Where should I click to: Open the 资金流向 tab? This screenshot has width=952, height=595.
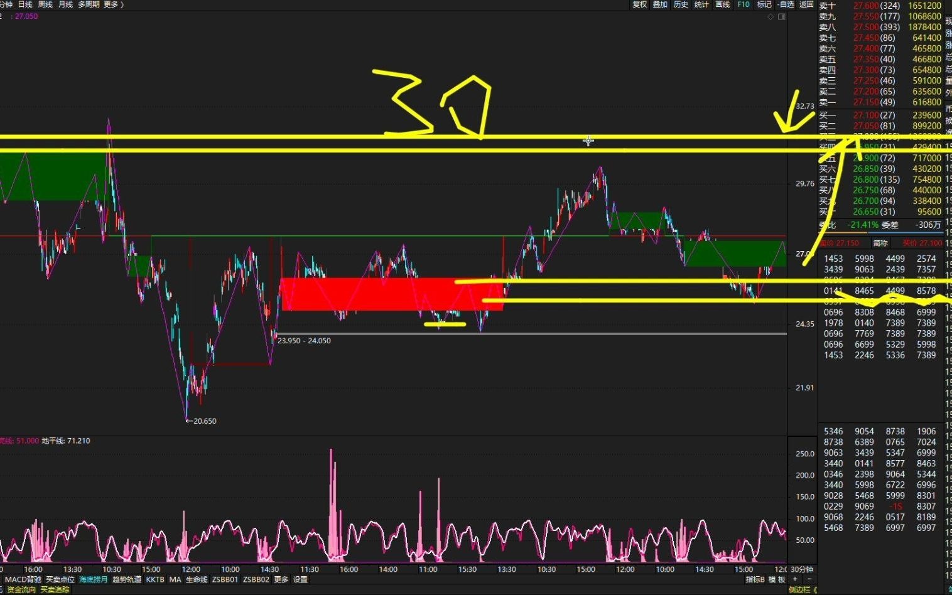pos(21,590)
